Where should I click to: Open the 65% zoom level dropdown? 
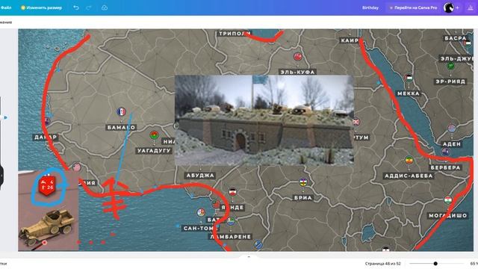(x=474, y=264)
